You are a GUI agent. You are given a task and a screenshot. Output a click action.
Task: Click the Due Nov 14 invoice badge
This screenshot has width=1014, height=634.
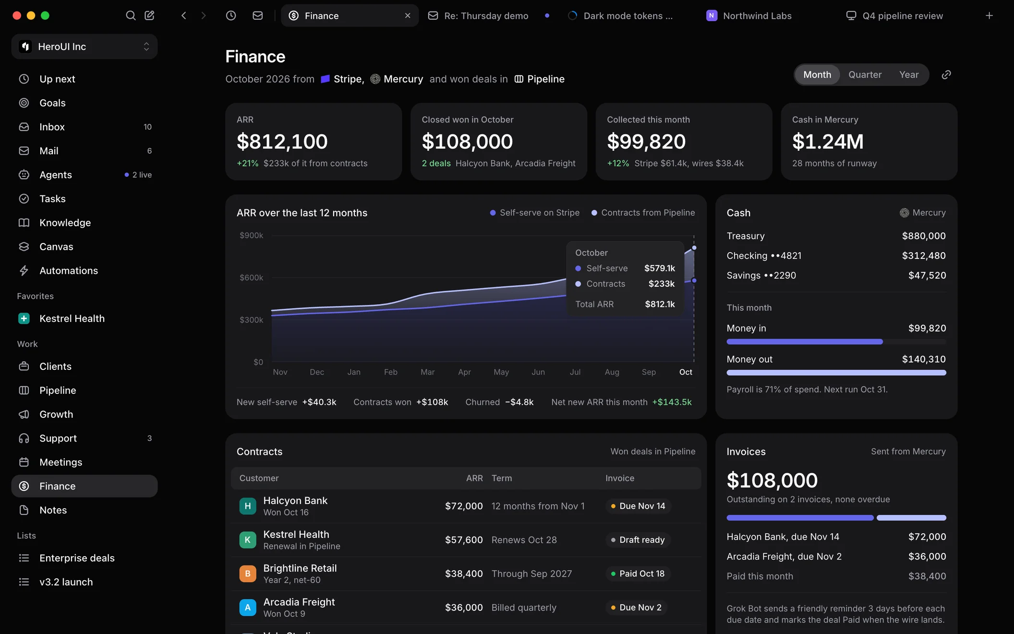[638, 506]
